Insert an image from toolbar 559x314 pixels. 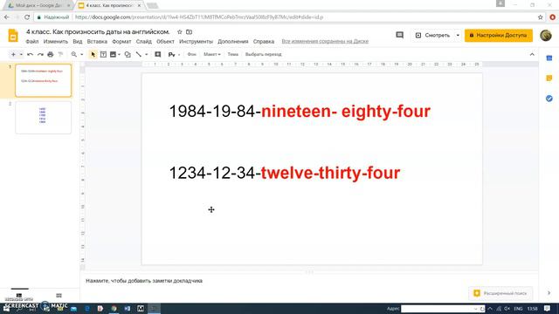[x=113, y=54]
